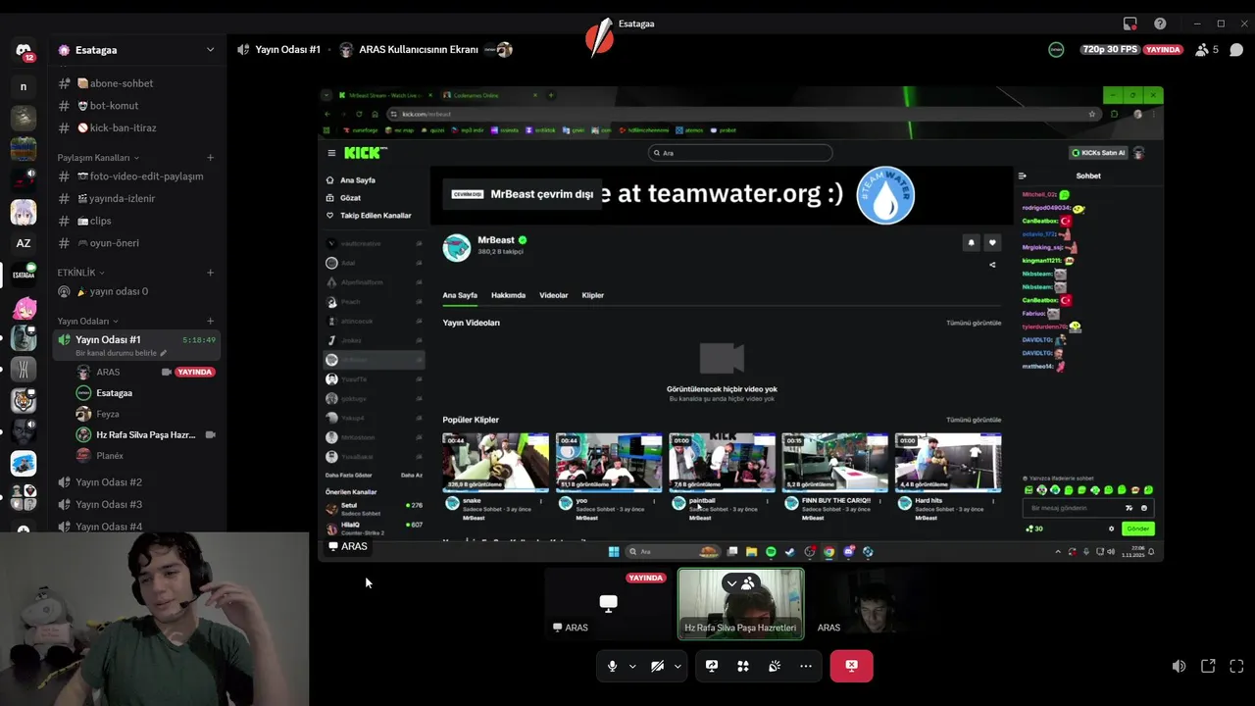Open camera options arrow
This screenshot has height=706, width=1255.
click(x=678, y=666)
